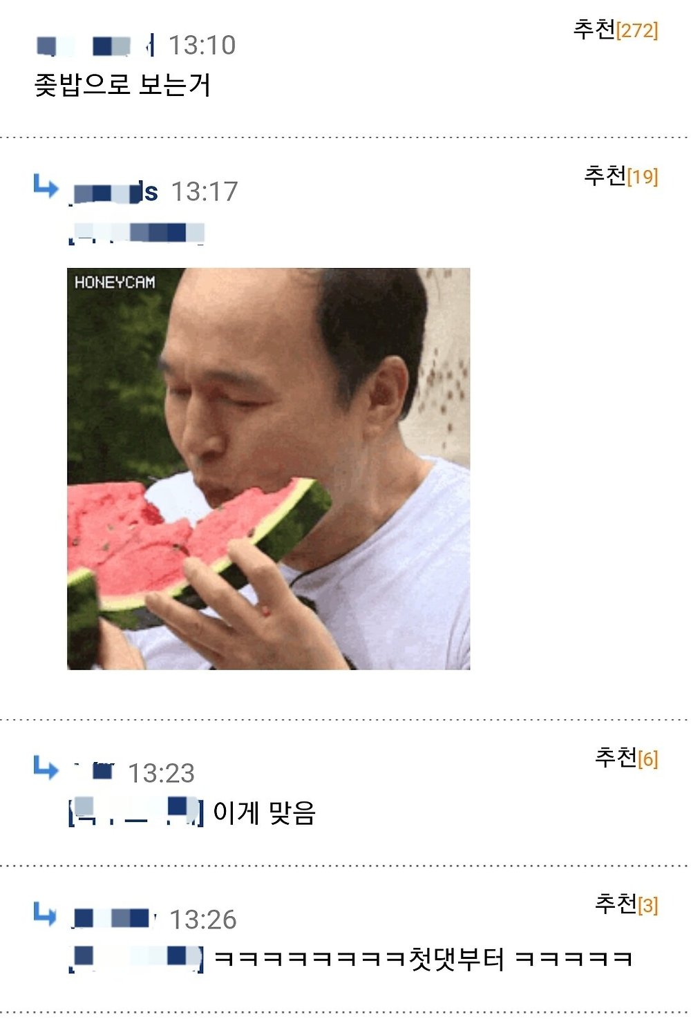691x1019 pixels.
Task: Click the HONEYCAM watermark on the GIF
Action: (115, 282)
